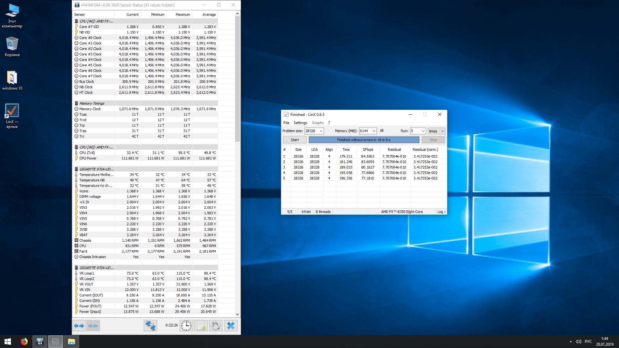The height and width of the screenshot is (348, 619).
Task: Click the HWiNFO vertical scrollbar thumb
Action: tap(238, 79)
